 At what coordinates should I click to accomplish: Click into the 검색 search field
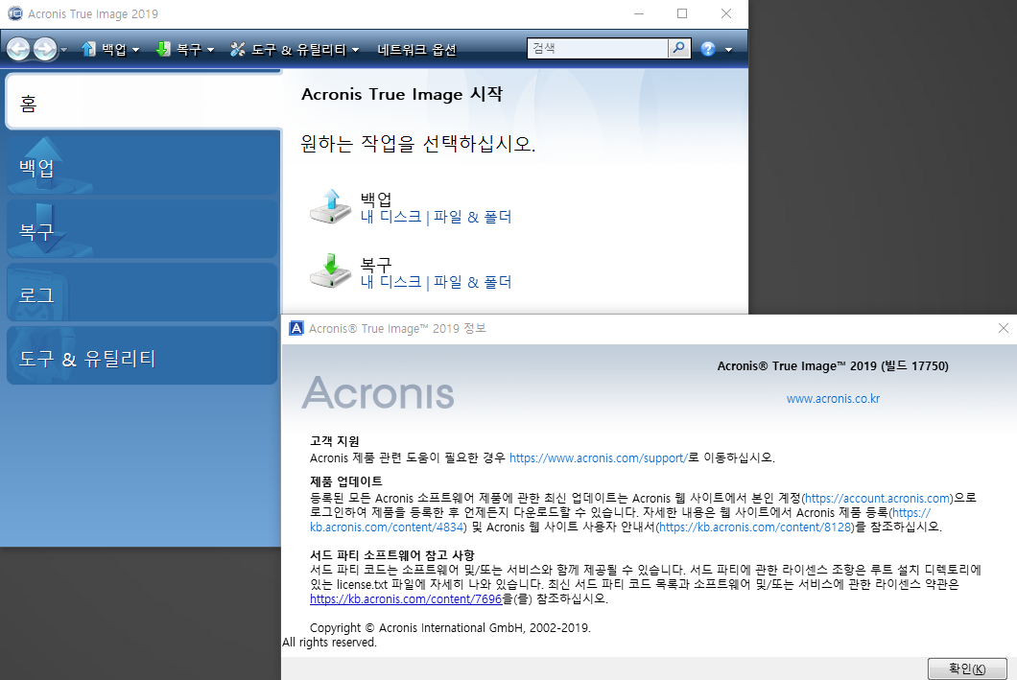tap(598, 48)
